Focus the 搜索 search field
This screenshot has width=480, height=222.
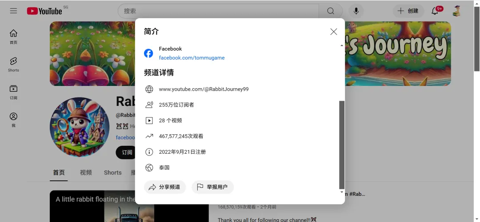click(x=218, y=11)
